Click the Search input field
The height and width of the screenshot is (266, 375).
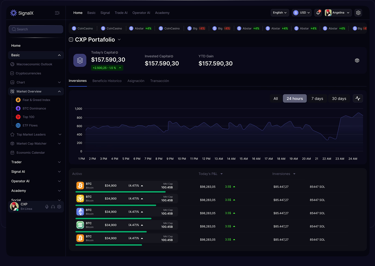tap(36, 29)
